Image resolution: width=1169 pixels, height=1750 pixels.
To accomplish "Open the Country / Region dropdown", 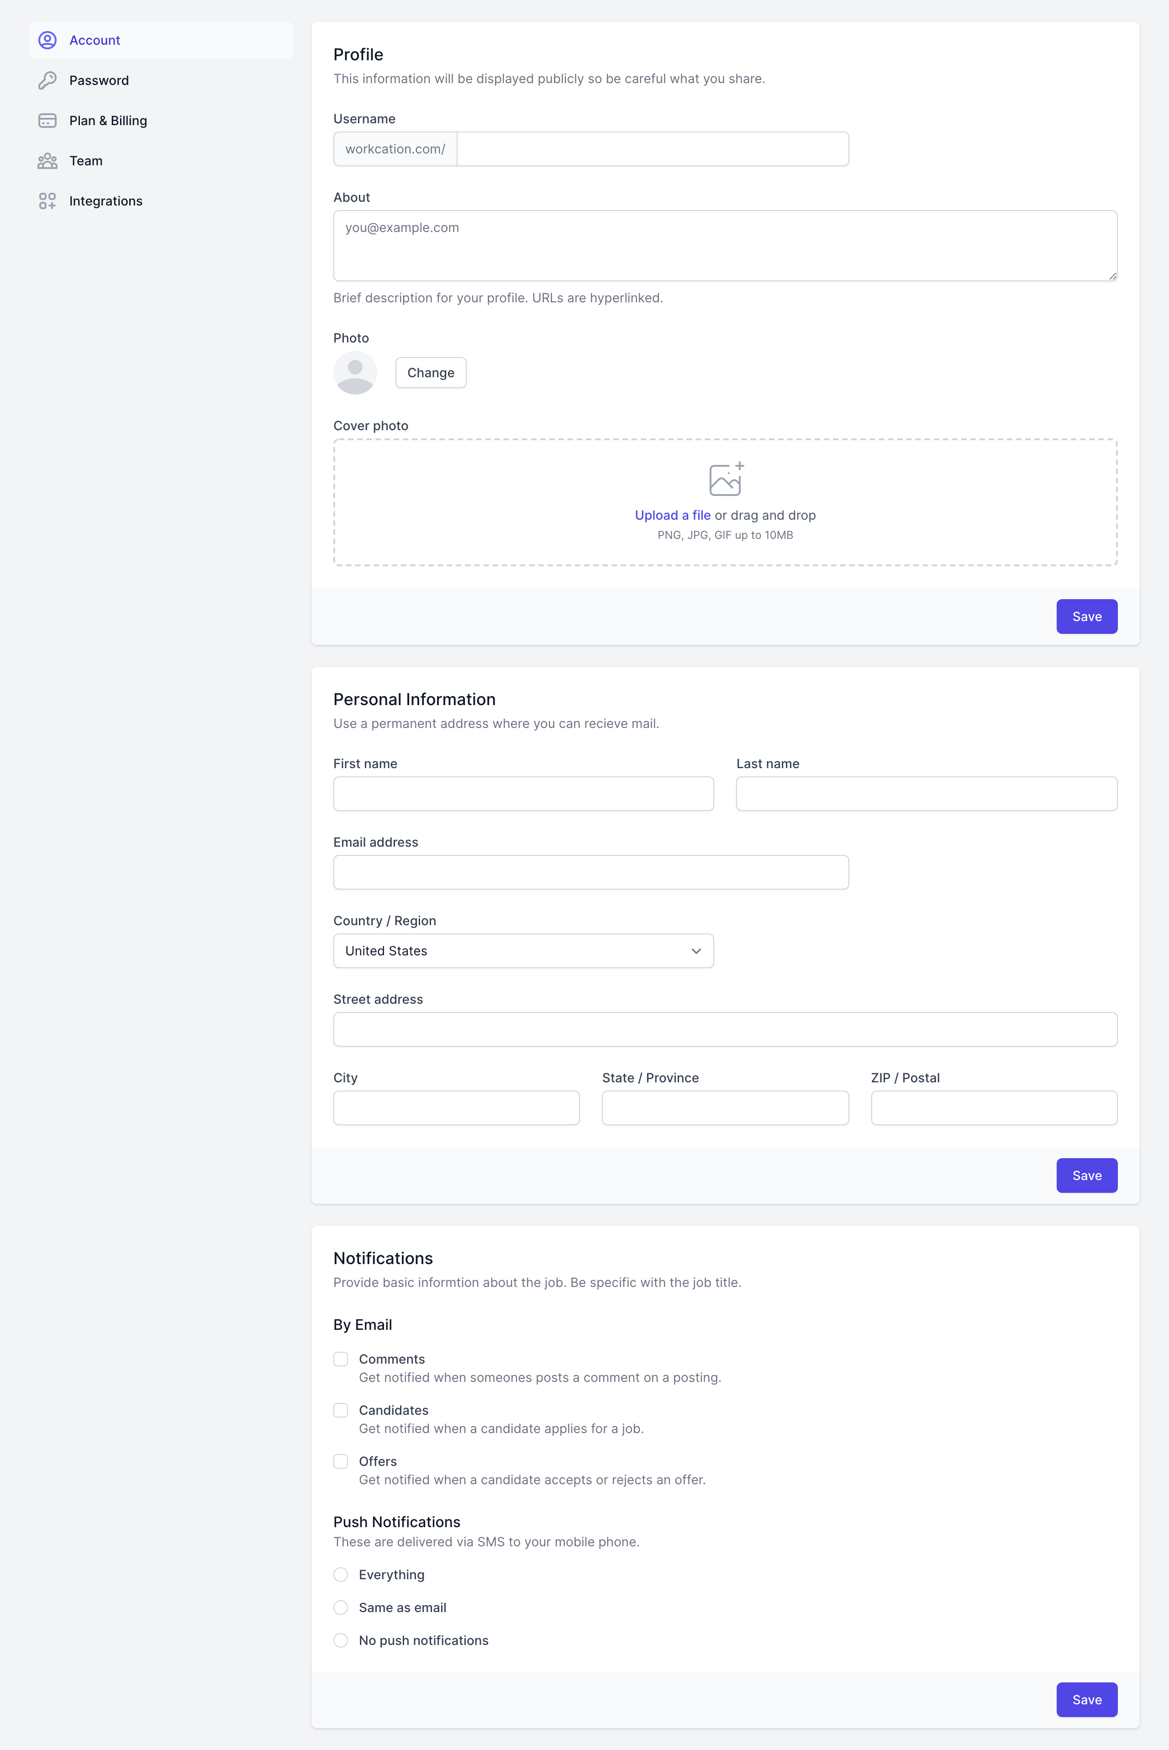I will [x=523, y=951].
